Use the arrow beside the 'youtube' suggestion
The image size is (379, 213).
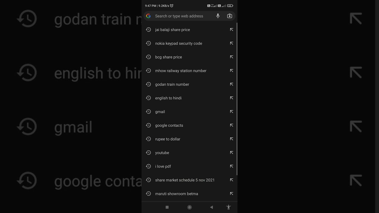[x=232, y=153]
